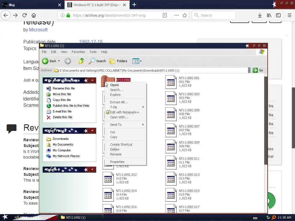
Task: Click Move this file task
Action: tap(62, 94)
